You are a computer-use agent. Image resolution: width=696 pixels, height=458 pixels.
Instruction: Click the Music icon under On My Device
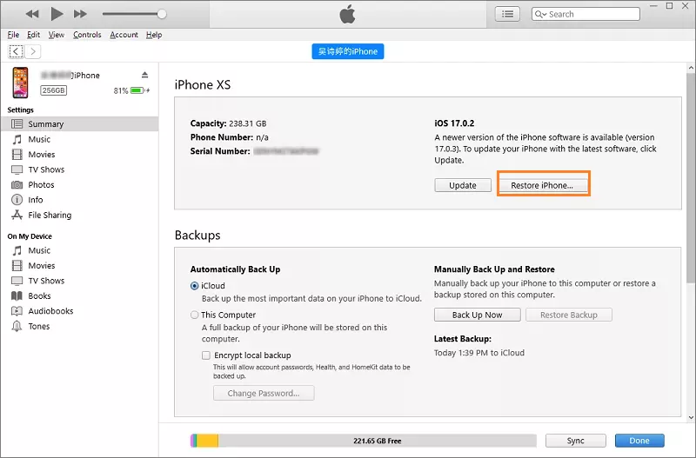click(x=17, y=250)
